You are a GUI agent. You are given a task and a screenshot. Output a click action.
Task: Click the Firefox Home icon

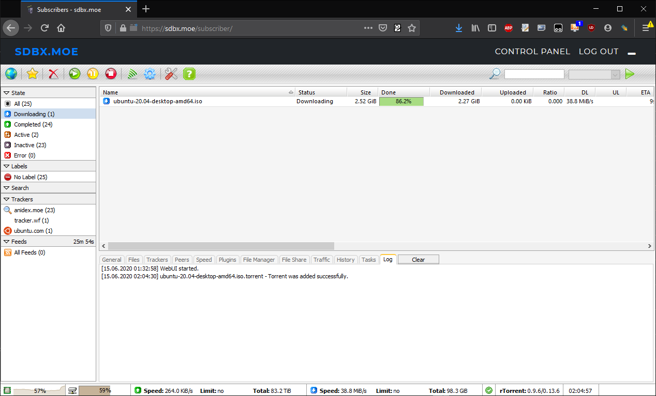[x=61, y=28]
